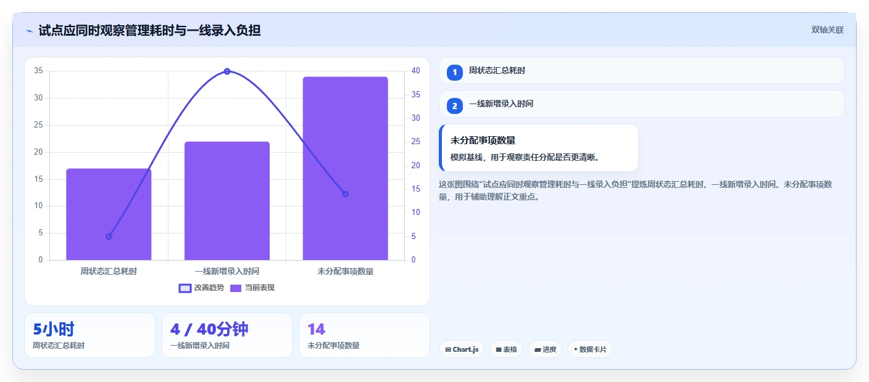Click the star icon in 数据卡片 tag
Screen dimensions: 869x382
(x=575, y=349)
